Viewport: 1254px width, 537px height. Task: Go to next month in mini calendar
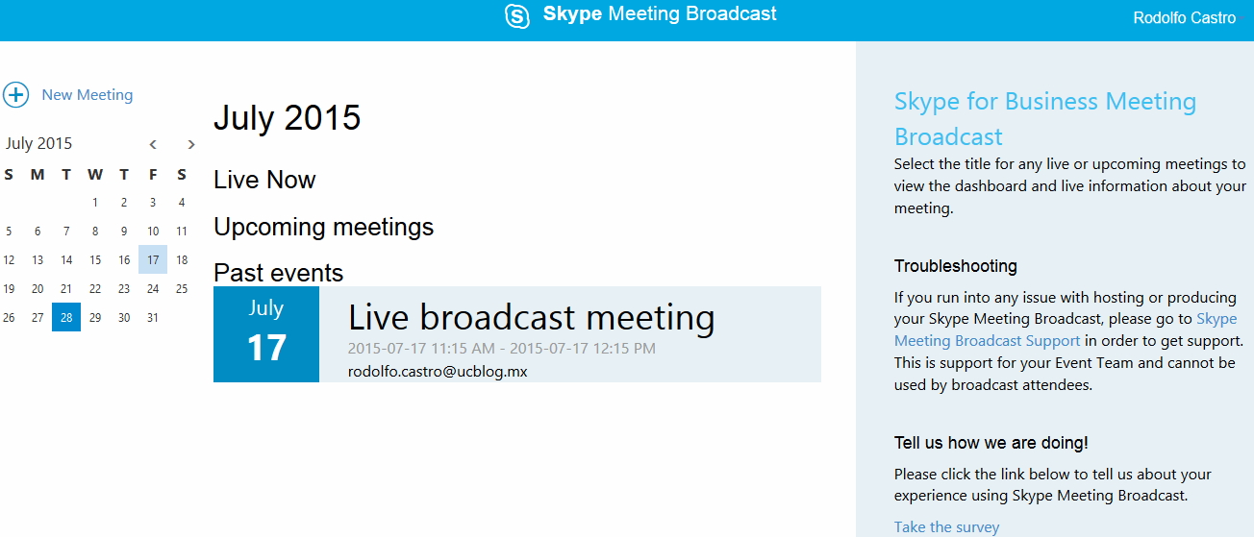(191, 144)
